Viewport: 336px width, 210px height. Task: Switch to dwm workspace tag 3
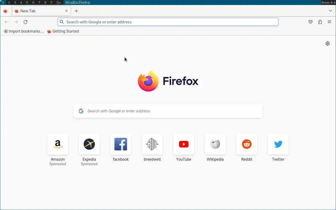(15, 3)
